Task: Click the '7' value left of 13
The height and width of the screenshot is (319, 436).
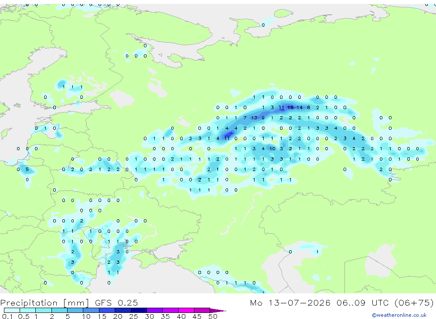Action: pyautogui.click(x=245, y=118)
